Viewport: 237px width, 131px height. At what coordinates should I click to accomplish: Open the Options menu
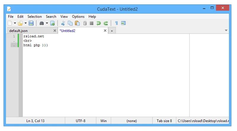coord(78,17)
